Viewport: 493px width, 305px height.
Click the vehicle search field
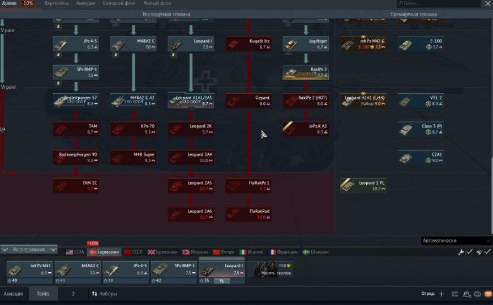click(x=439, y=3)
